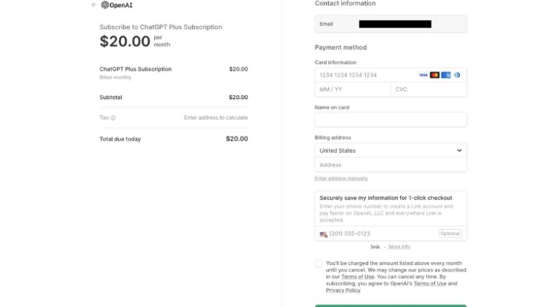Focus the MM / YY expiry field
Viewport: 547px width, 307px height.
[x=353, y=89]
